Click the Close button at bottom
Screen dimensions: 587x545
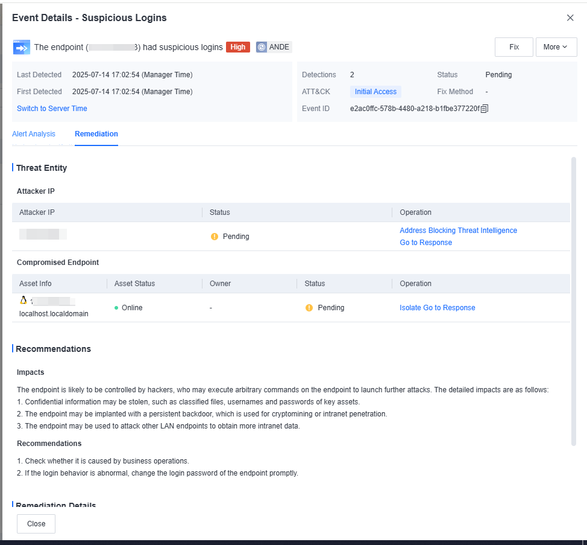pyautogui.click(x=36, y=524)
